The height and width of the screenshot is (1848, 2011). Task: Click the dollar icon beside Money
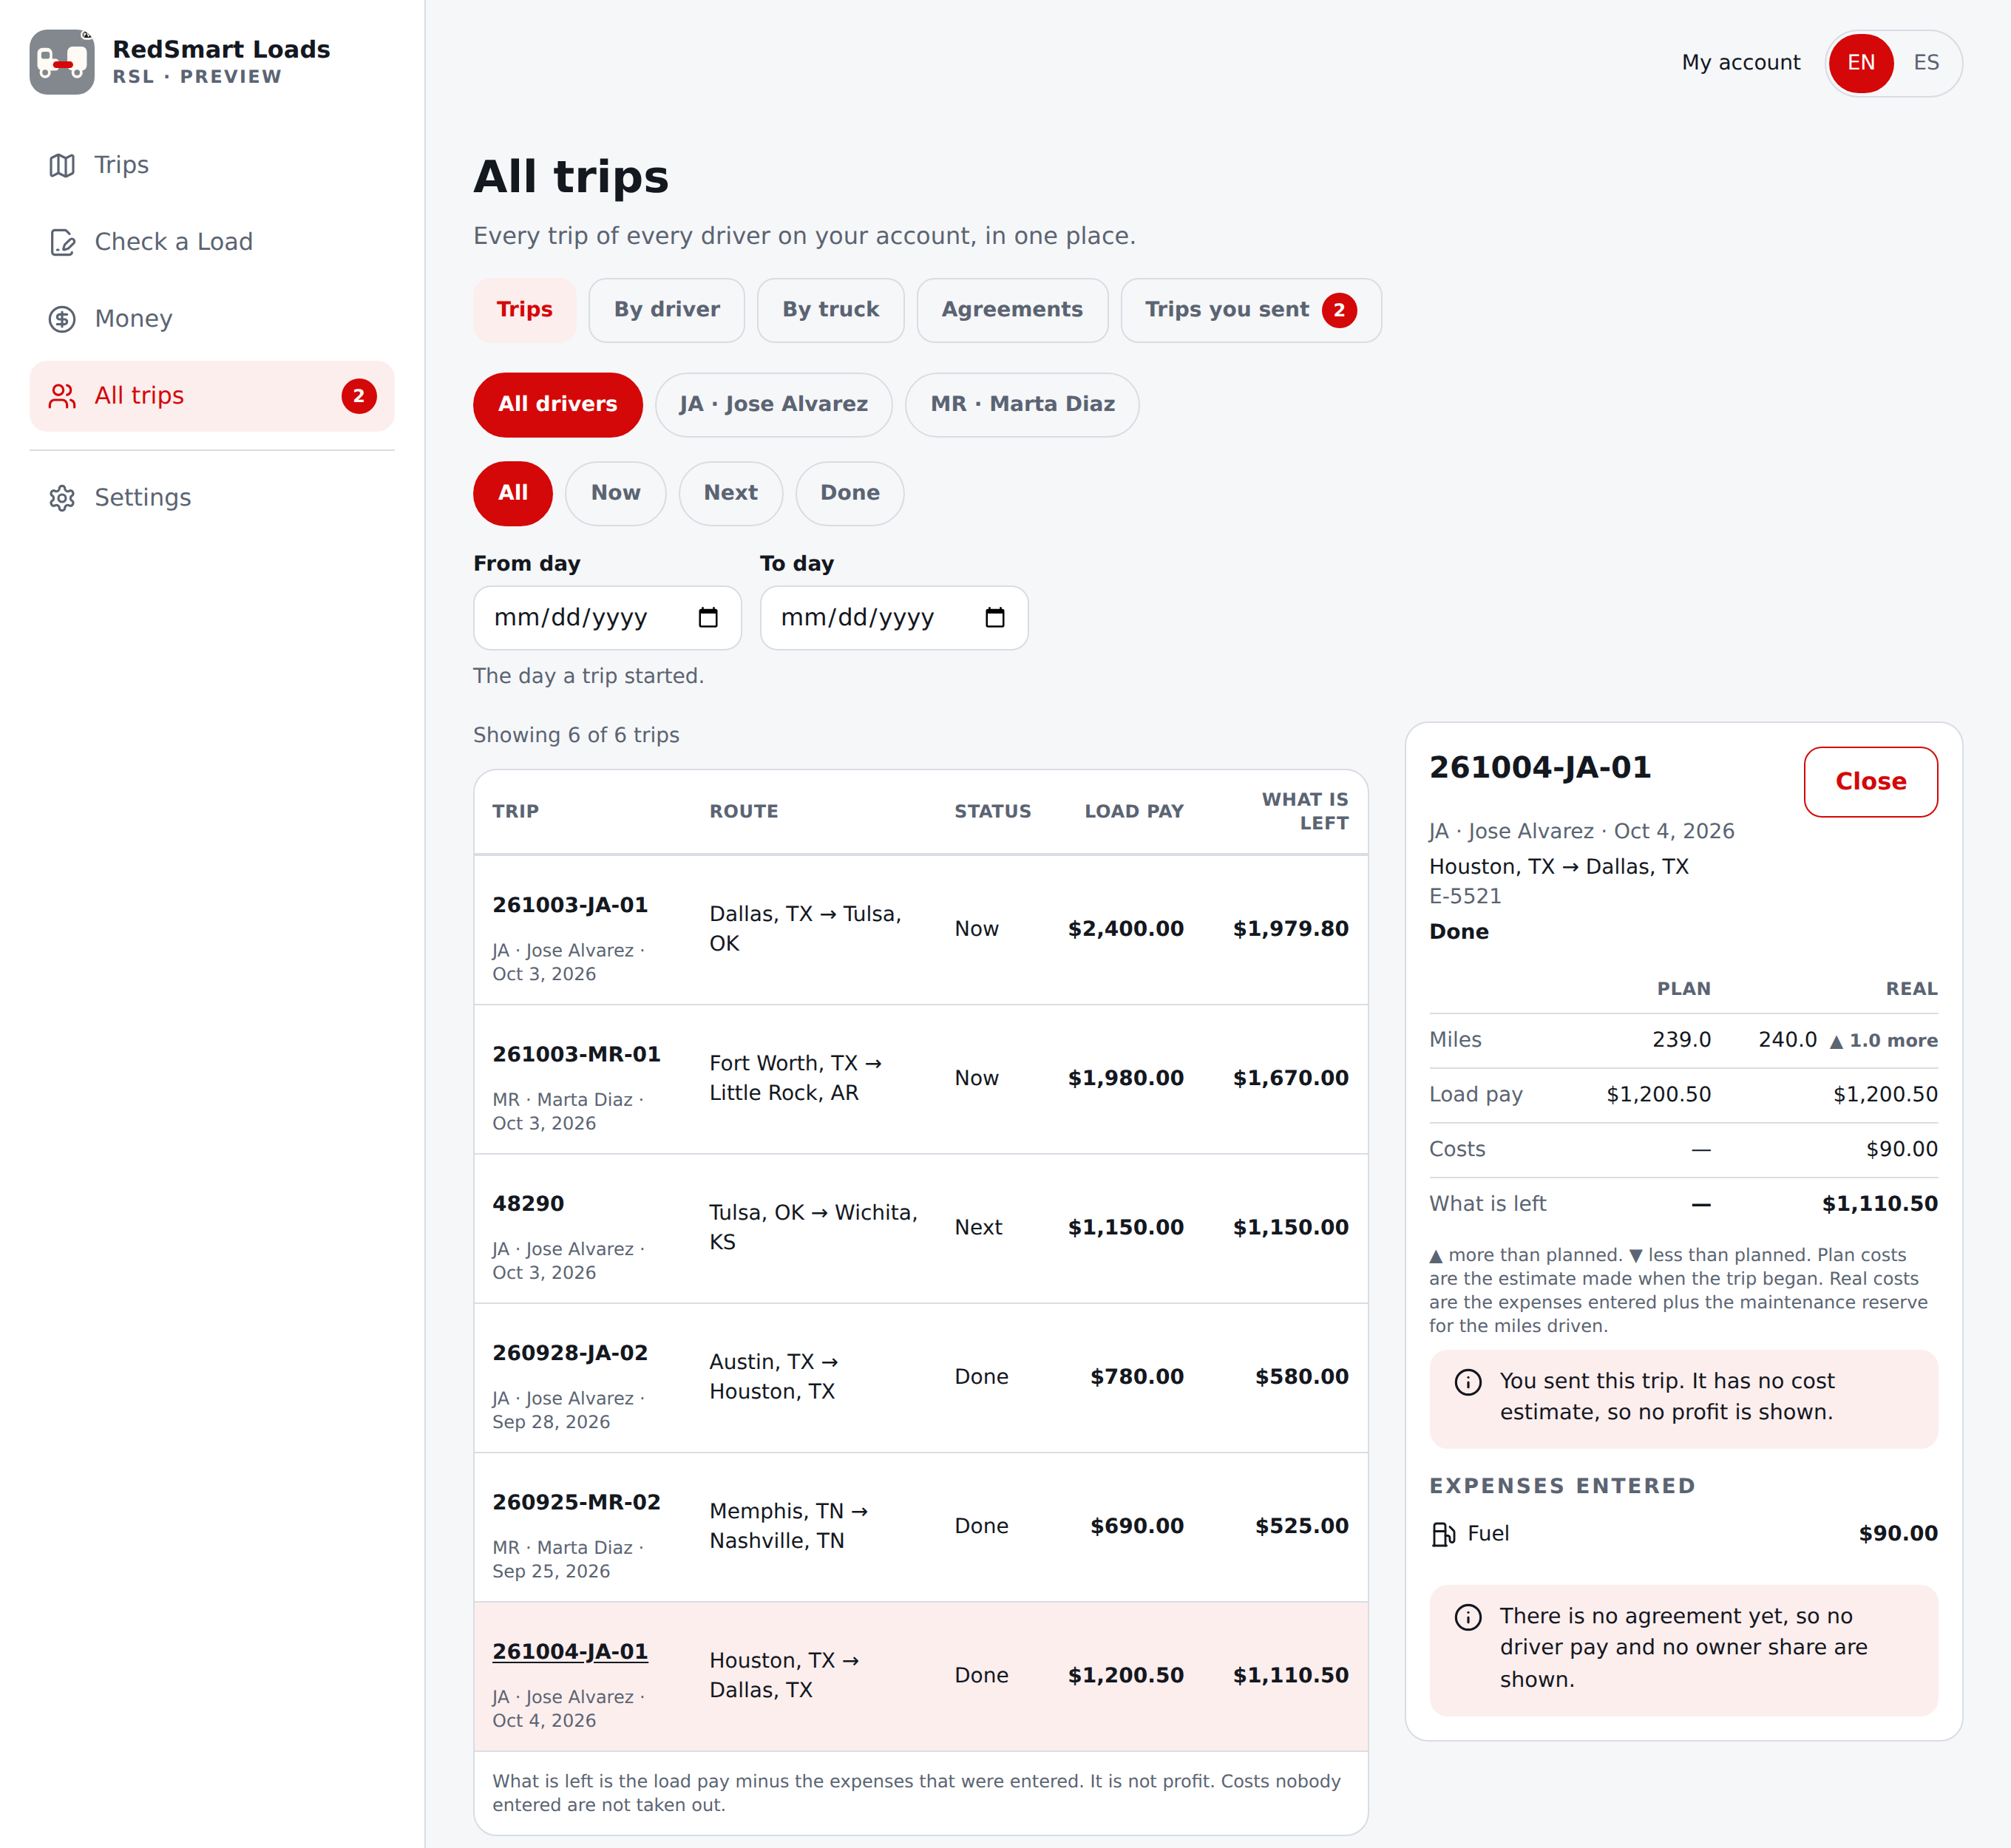62,319
